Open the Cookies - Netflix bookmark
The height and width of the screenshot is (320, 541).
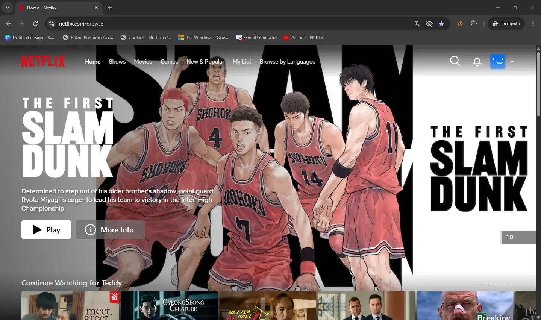[146, 38]
